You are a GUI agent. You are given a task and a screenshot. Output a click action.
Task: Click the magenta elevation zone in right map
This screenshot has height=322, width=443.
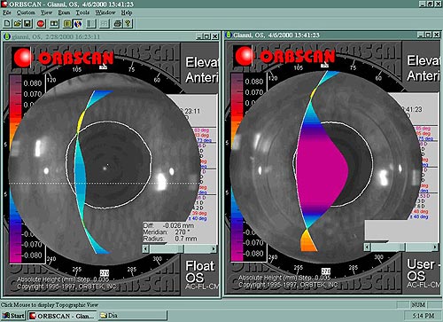(x=322, y=170)
